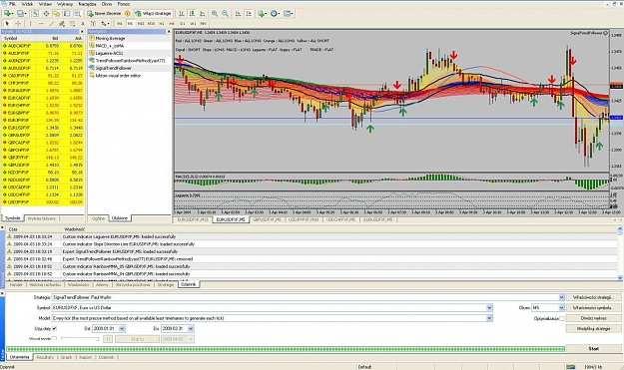Click the visual mode speed slider
The image size is (624, 370).
pyautogui.click(x=80, y=339)
